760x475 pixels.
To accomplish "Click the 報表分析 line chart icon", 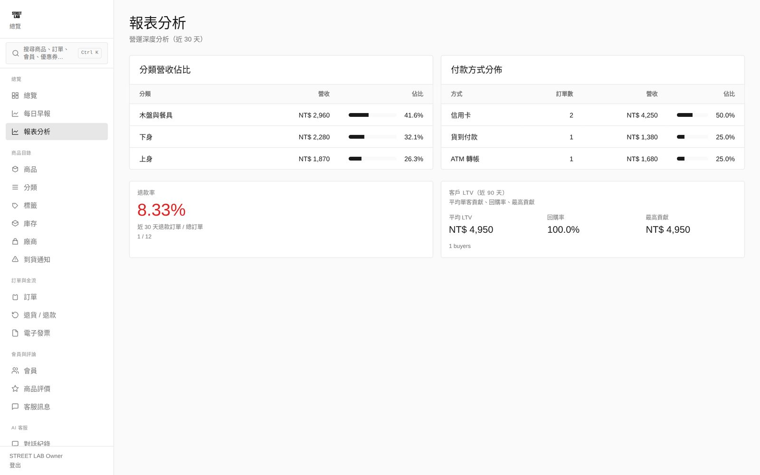I will click(15, 132).
